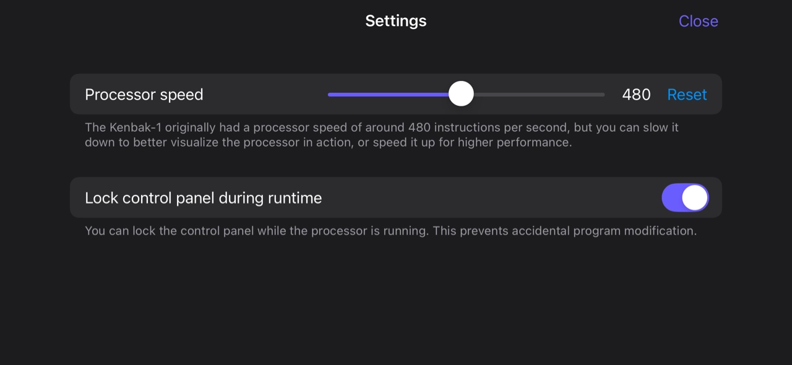The image size is (792, 365).
Task: Click the white knob of the lock toggle
Action: tap(695, 198)
